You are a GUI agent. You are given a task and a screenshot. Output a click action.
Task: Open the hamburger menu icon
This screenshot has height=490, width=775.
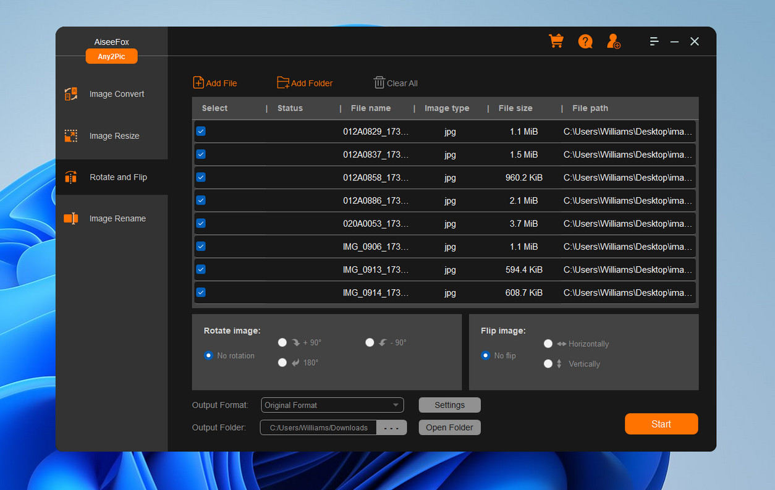coord(654,41)
